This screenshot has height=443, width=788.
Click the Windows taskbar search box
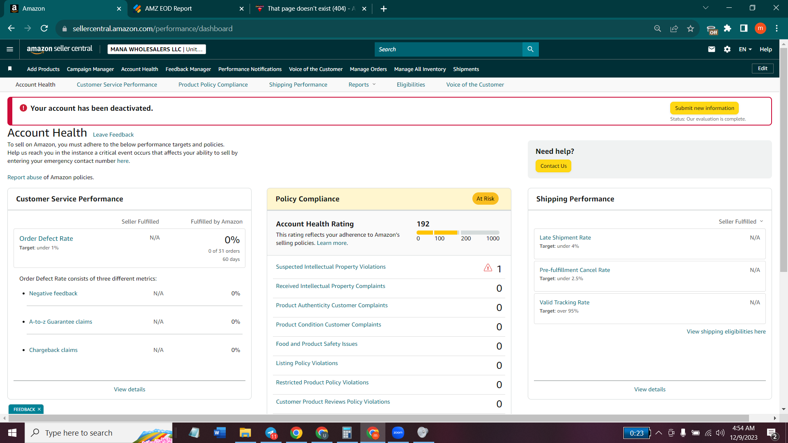pyautogui.click(x=98, y=433)
